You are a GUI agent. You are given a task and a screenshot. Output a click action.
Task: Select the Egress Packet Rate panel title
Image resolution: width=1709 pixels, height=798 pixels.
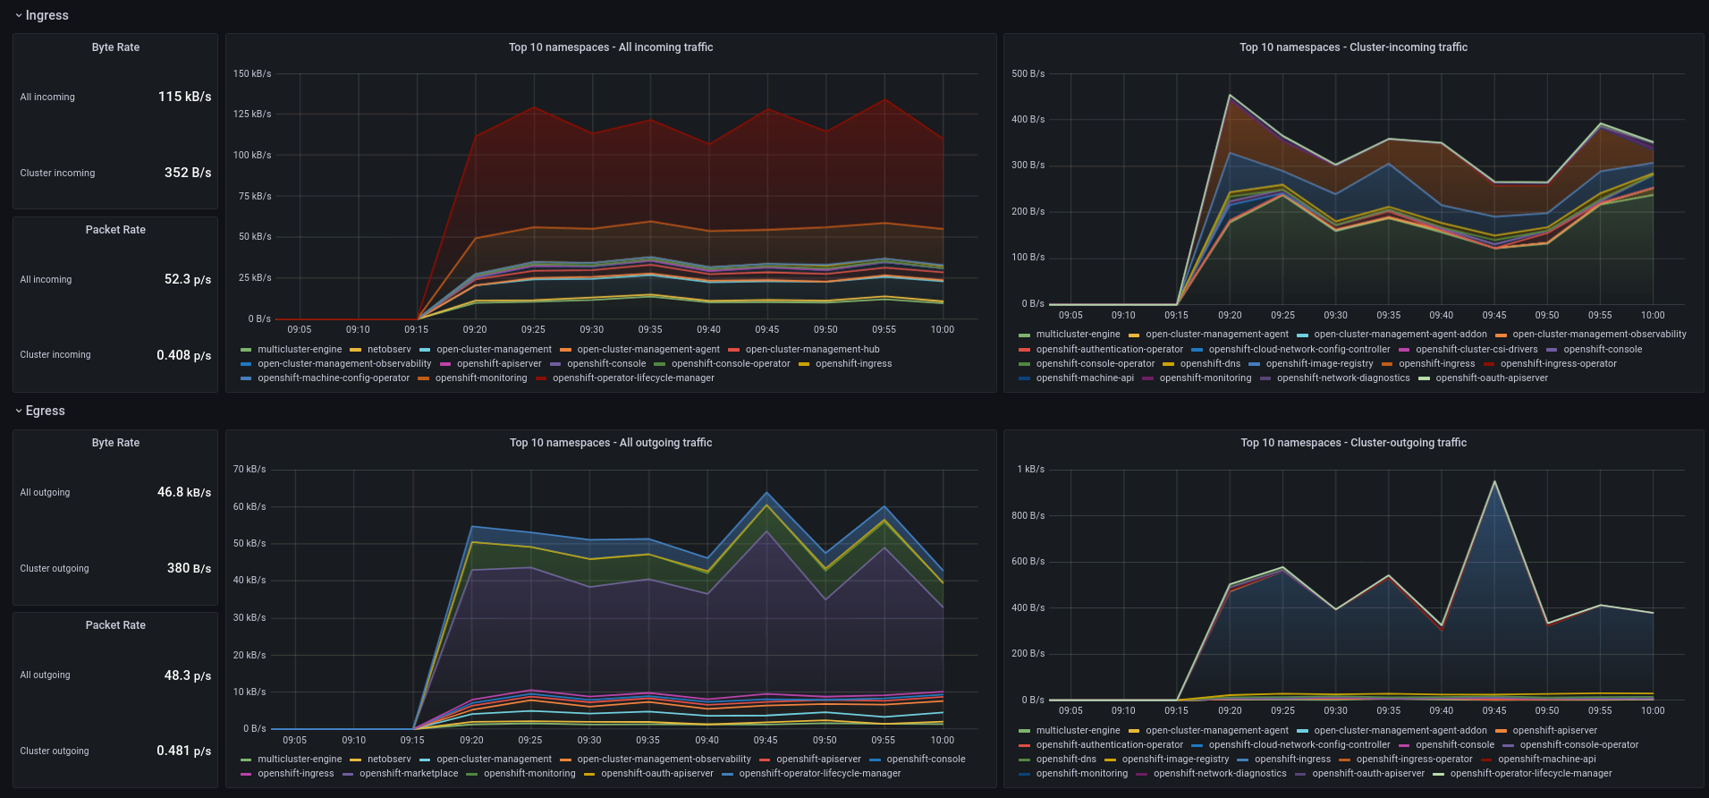tap(115, 625)
